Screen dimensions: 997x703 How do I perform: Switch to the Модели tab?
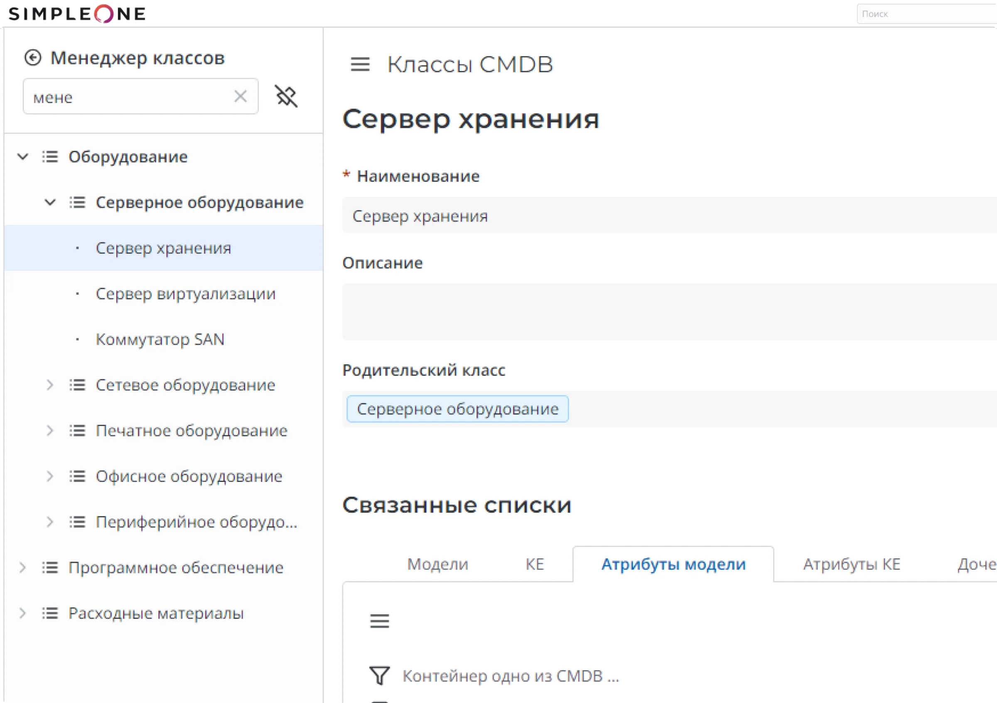tap(438, 564)
